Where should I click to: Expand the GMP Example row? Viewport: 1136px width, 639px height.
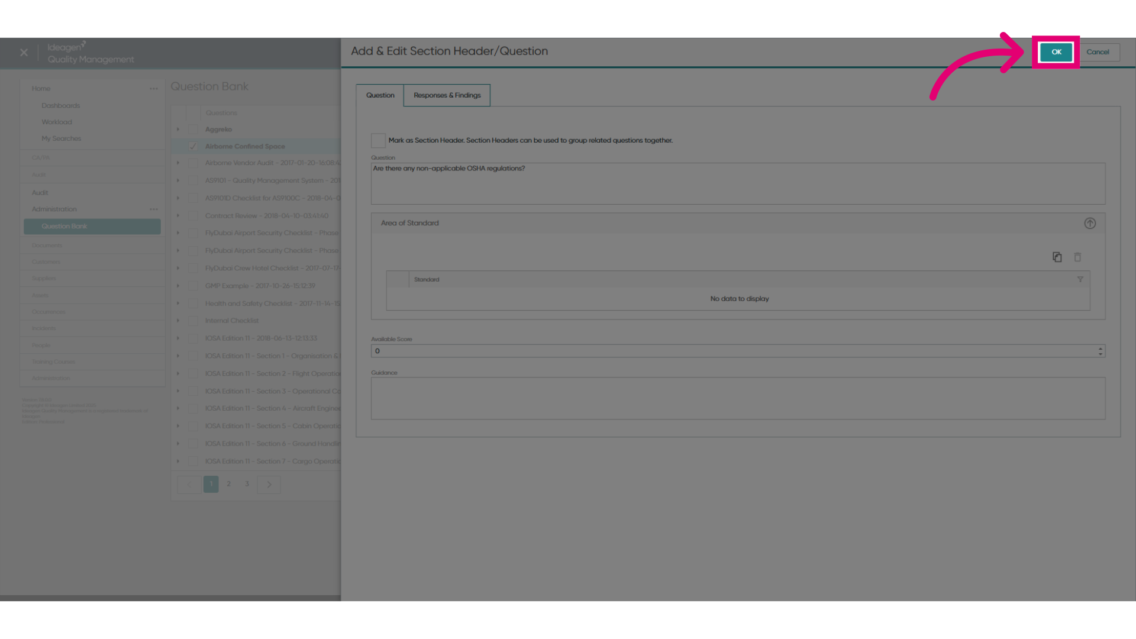click(177, 286)
